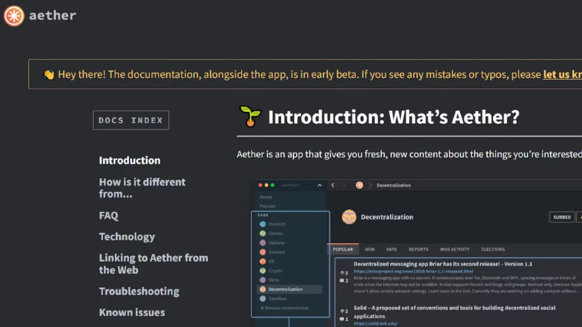Click the Italiano community icon
Screen dimensions: 582x327
pyautogui.click(x=263, y=242)
